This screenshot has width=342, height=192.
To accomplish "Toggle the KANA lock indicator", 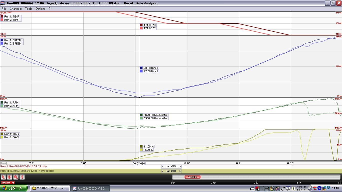I will (x=300, y=190).
